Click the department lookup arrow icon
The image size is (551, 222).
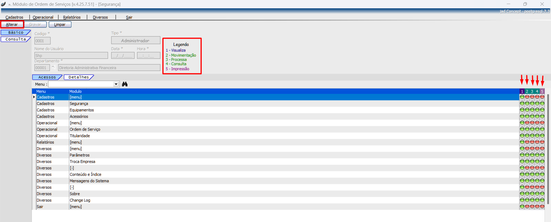point(53,68)
